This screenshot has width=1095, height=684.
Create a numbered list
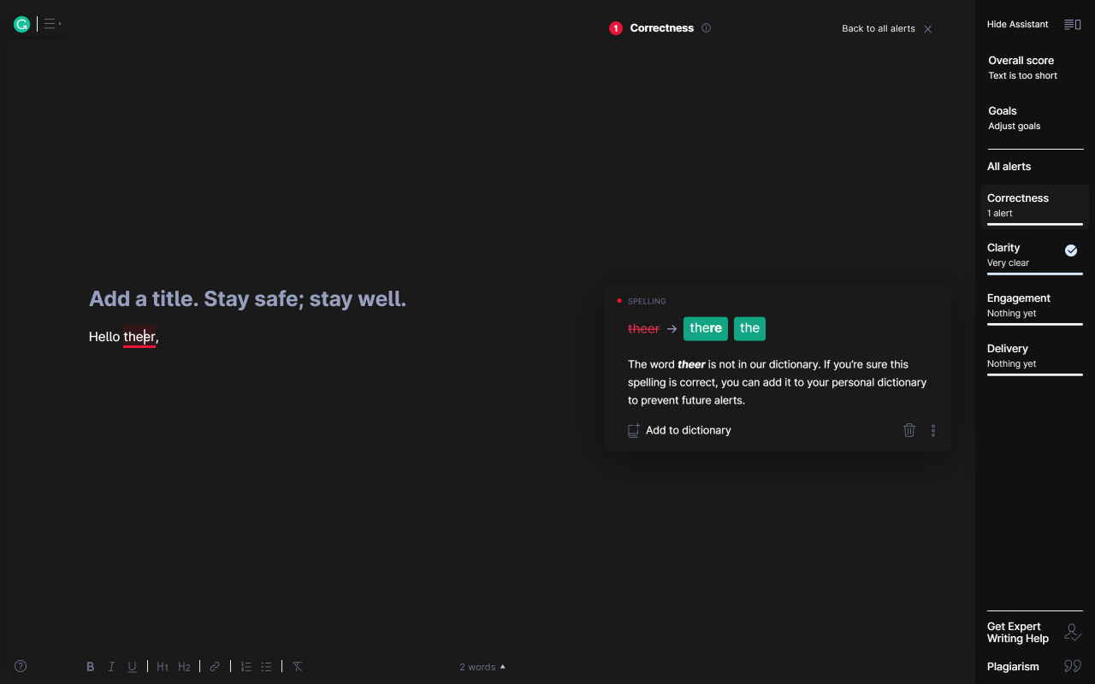tap(246, 666)
